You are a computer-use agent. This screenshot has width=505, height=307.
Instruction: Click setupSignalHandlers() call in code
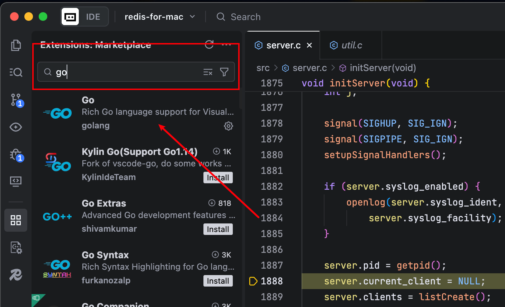385,155
